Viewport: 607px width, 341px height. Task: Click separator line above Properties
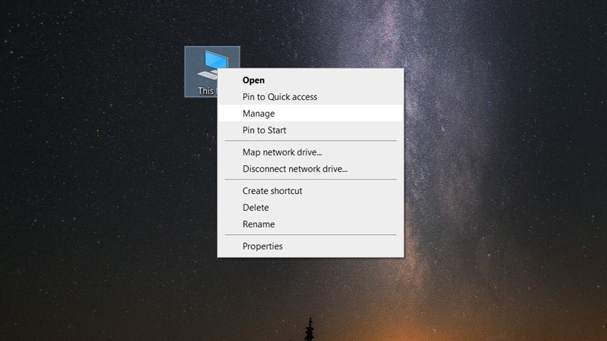tap(310, 235)
